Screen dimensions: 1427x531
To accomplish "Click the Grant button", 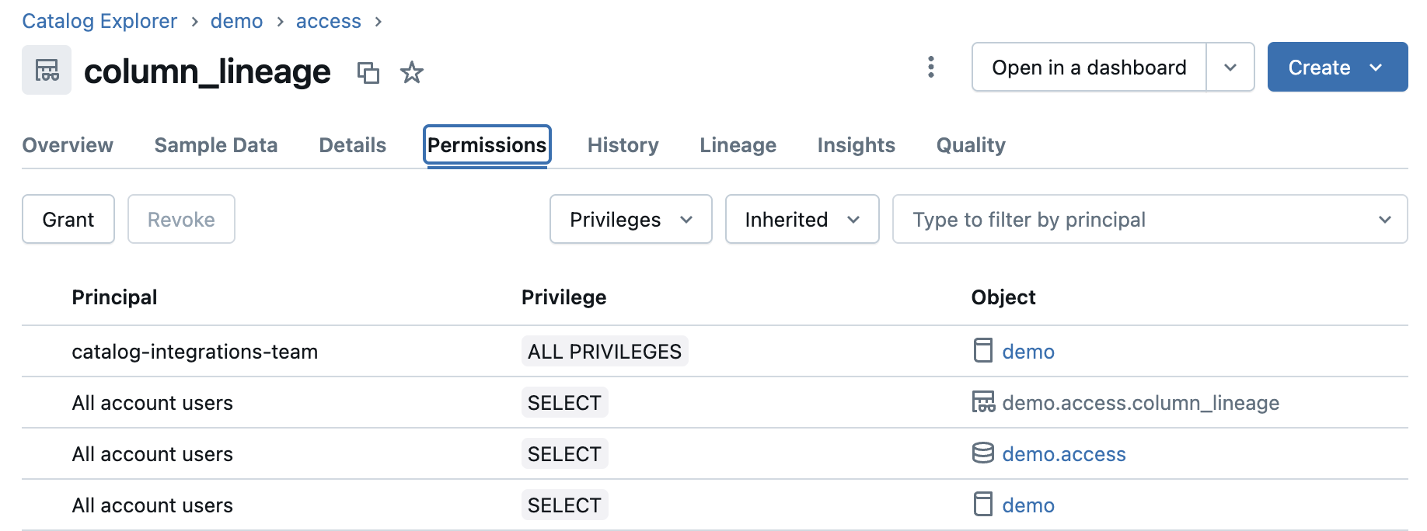I will pyautogui.click(x=68, y=220).
